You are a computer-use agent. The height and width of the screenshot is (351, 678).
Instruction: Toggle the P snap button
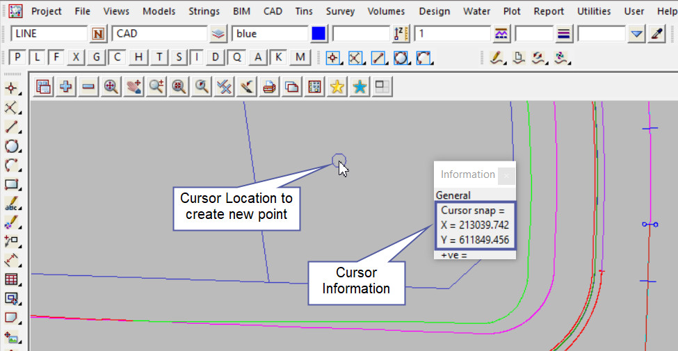coord(19,58)
